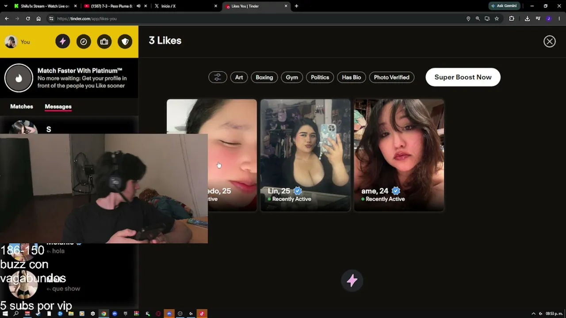The height and width of the screenshot is (318, 566).
Task: Close the Likes view with the X
Action: tap(550, 41)
